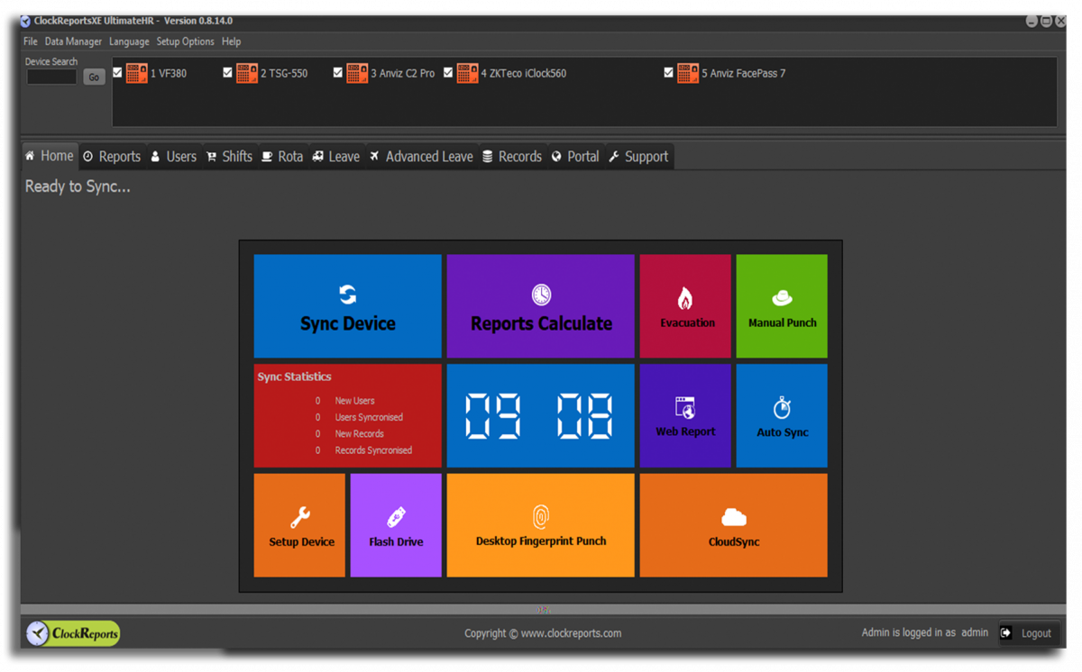Screen dimensions: 1082x672
Task: Uncheck the 1 VF380 device checkbox
Action: tap(117, 73)
